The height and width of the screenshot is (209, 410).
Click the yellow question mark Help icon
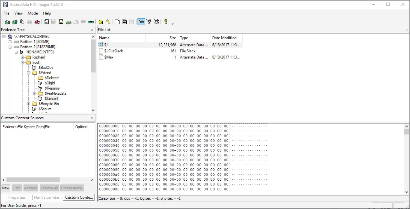(165, 22)
